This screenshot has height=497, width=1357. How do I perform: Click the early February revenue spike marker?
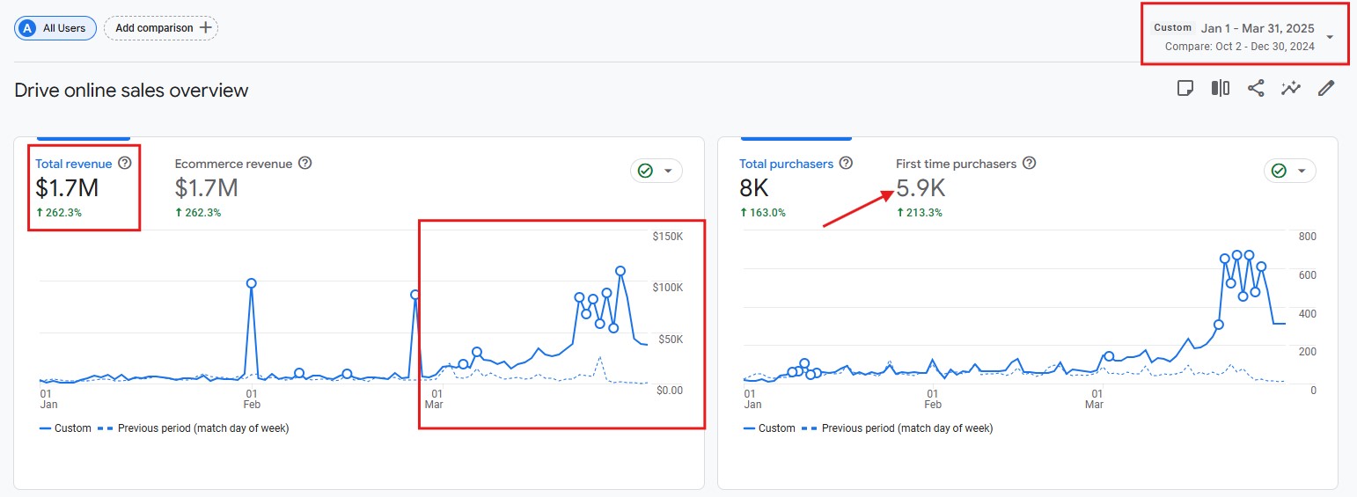pos(251,283)
